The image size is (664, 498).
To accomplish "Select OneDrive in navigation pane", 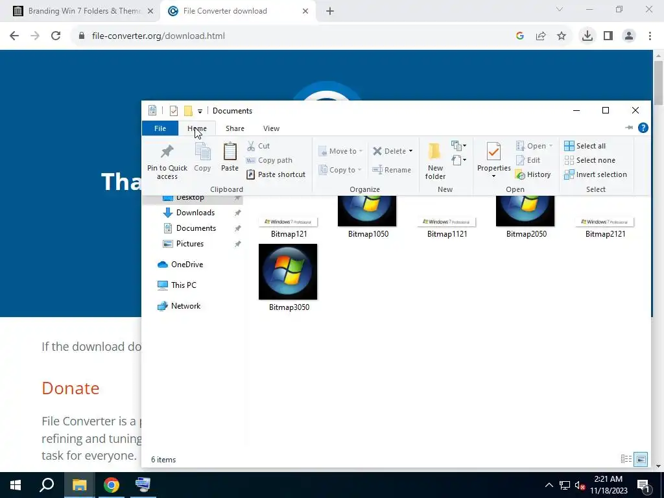I will pyautogui.click(x=187, y=265).
